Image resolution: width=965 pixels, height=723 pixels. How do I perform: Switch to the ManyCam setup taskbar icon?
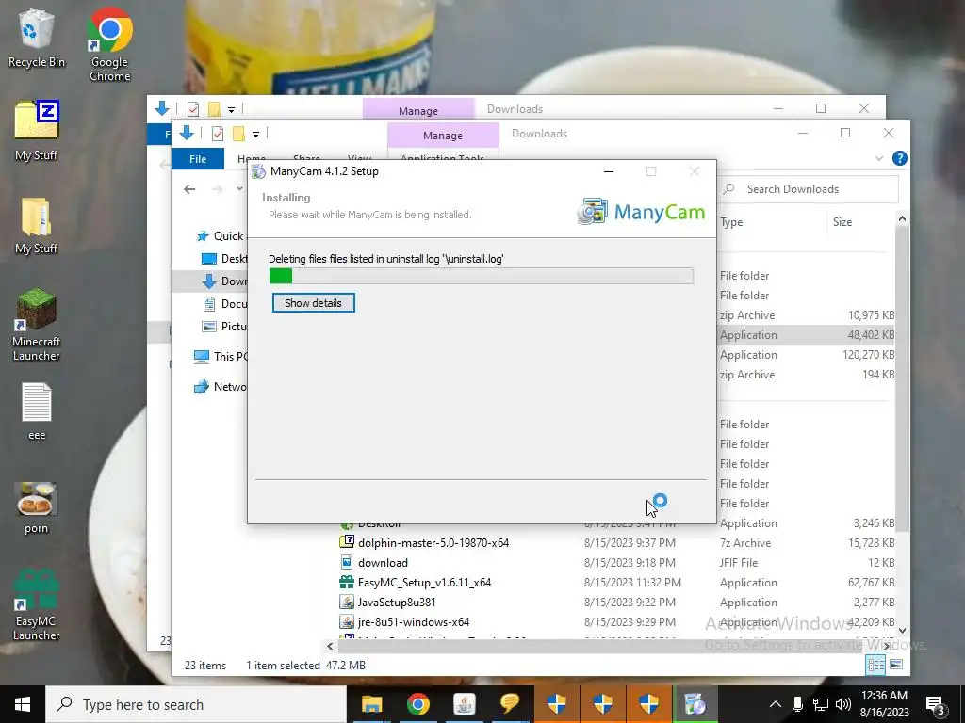point(695,704)
